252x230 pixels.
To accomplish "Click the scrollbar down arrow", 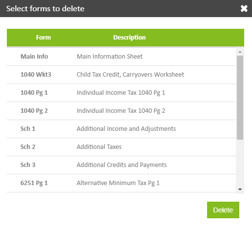I will [240, 189].
